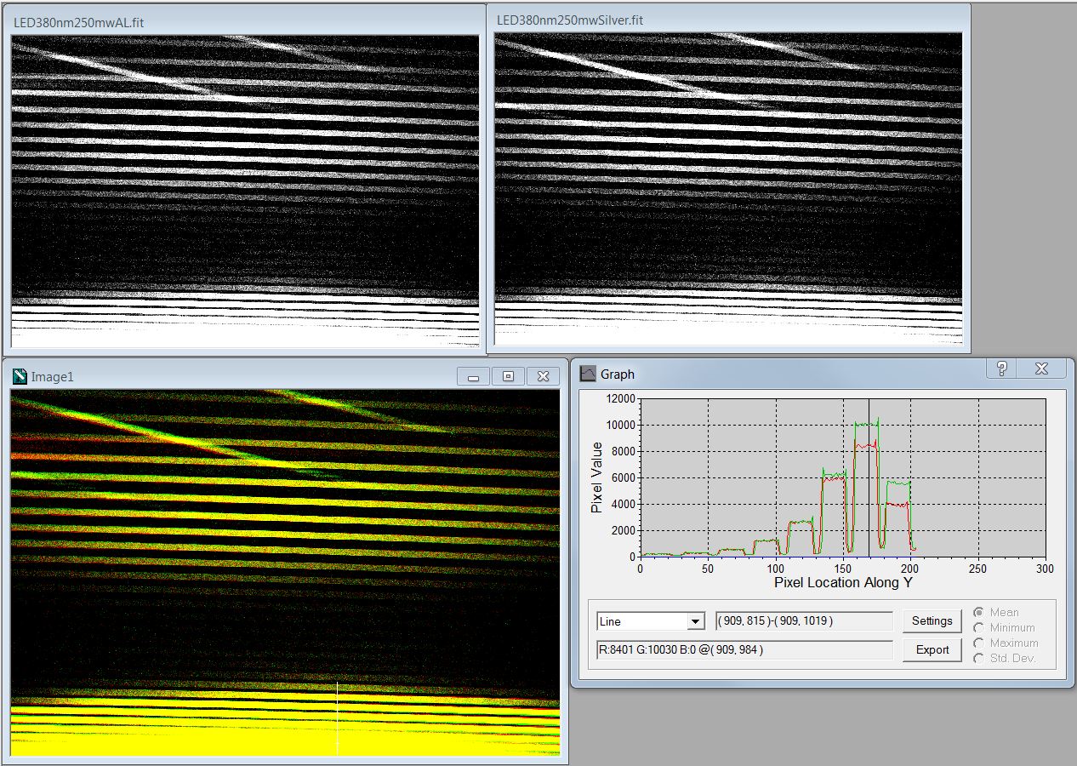Click the R G B pixel readout field
The width and height of the screenshot is (1077, 766).
point(744,650)
